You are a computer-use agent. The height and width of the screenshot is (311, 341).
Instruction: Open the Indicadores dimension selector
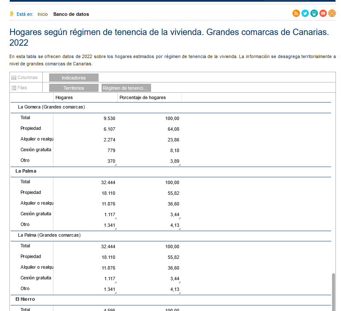click(x=73, y=78)
